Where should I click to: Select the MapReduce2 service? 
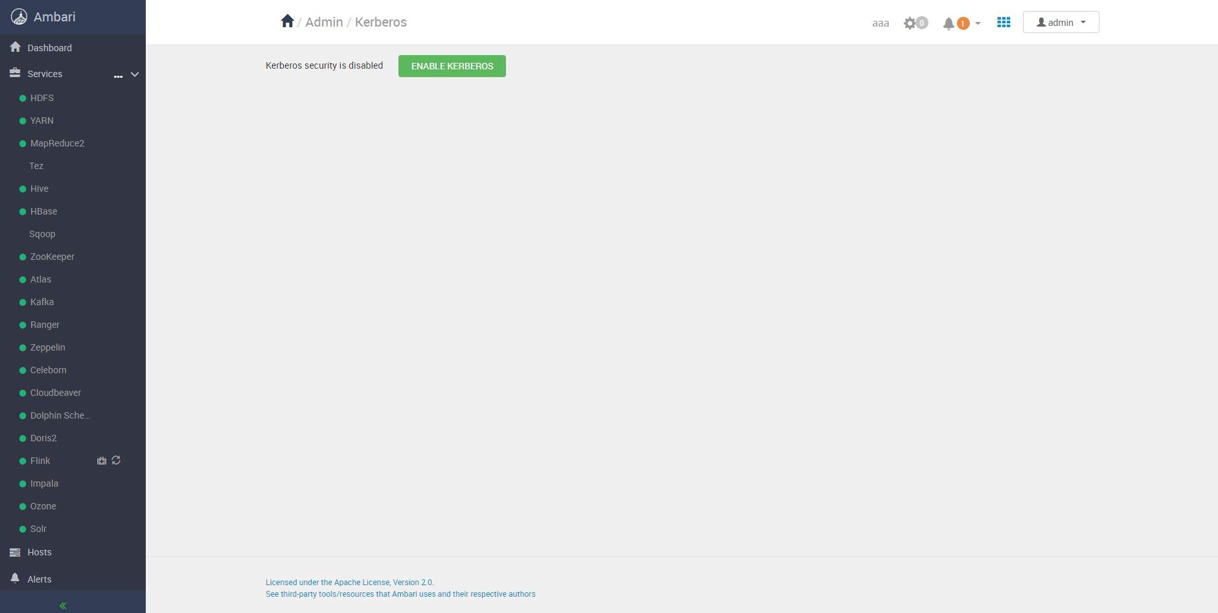point(57,143)
